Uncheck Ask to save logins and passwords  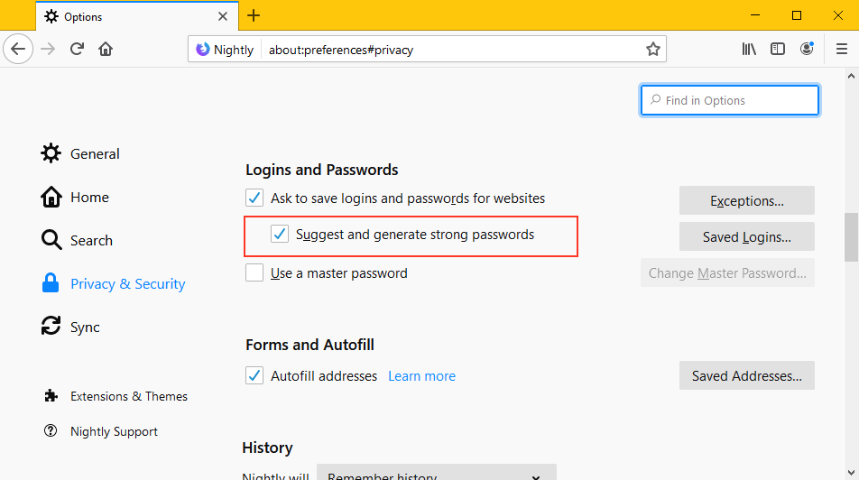254,198
